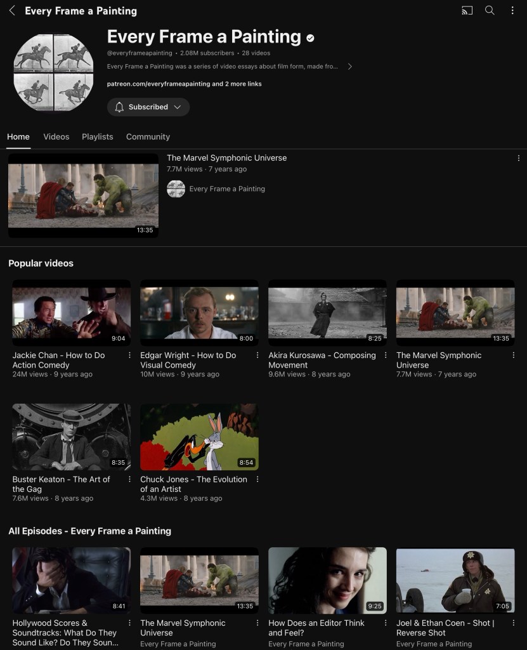Open options for Buster Keaton video

point(129,479)
